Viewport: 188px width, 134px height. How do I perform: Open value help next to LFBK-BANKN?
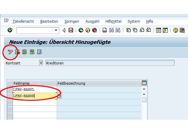pyautogui.click(x=59, y=96)
